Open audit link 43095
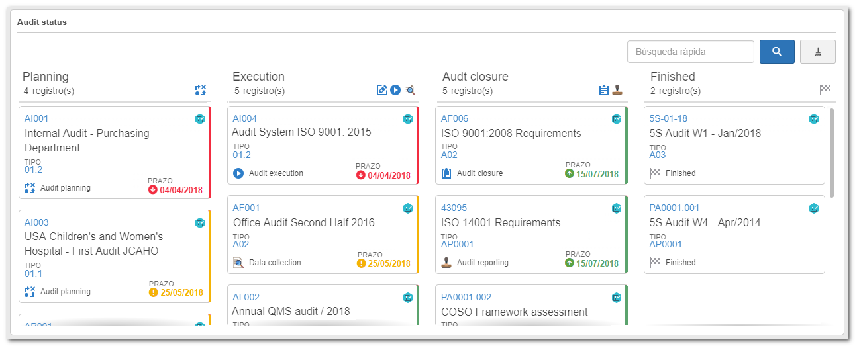Screen dimensions: 855x346 (454, 208)
